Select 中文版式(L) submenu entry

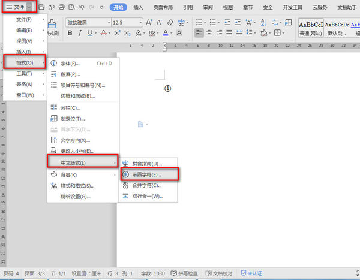click(83, 162)
